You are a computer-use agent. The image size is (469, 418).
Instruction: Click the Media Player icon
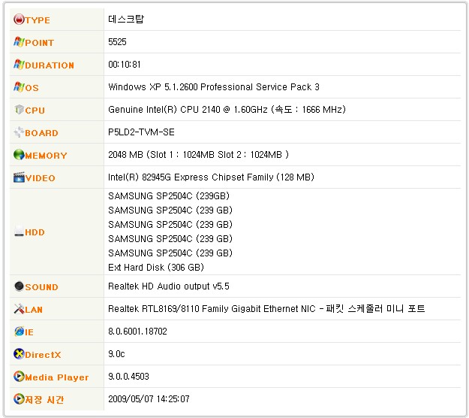pos(19,377)
